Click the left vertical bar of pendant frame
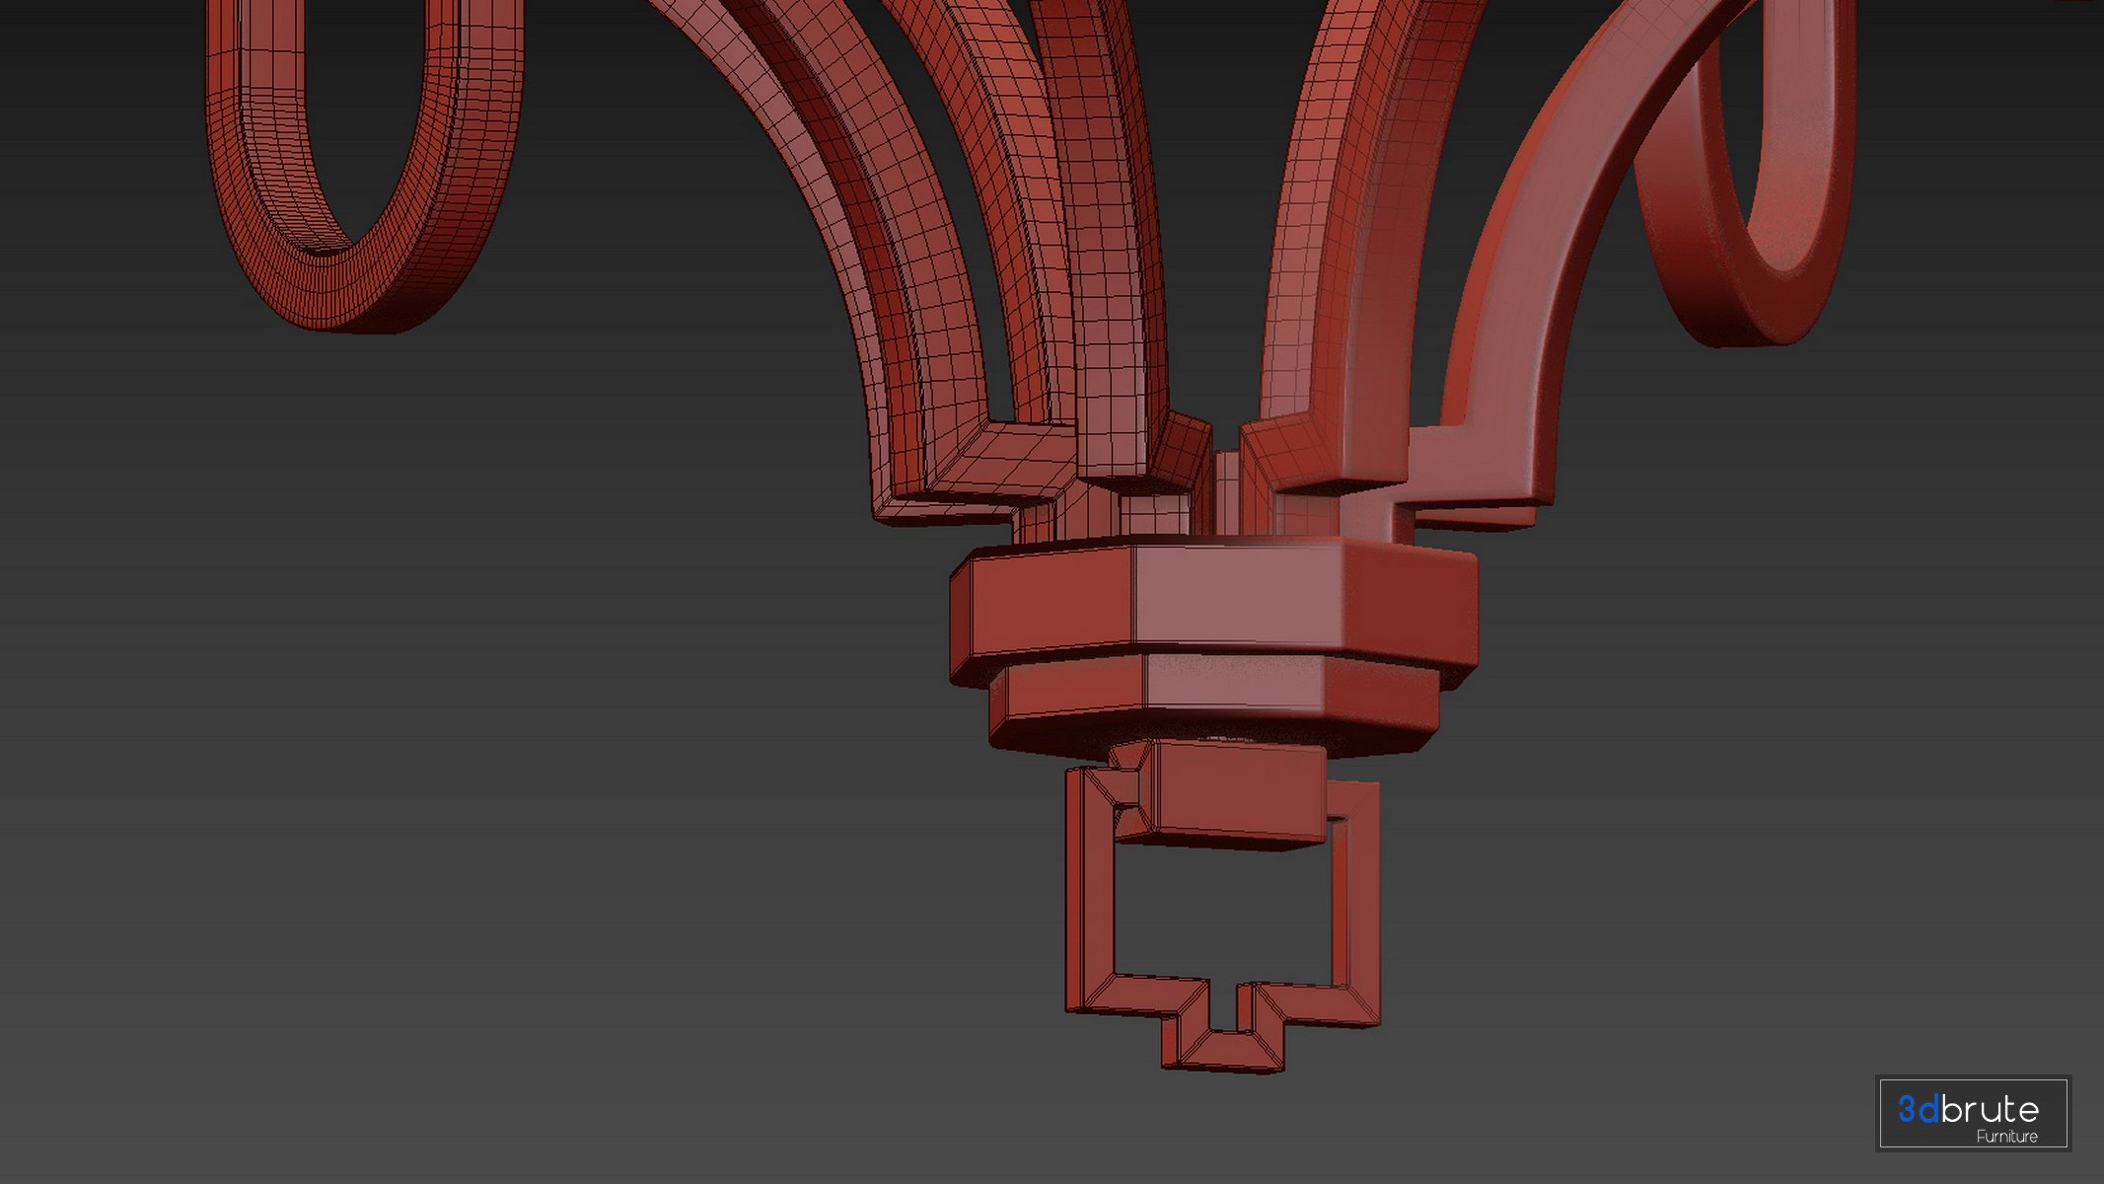This screenshot has width=2104, height=1184. [x=1090, y=888]
